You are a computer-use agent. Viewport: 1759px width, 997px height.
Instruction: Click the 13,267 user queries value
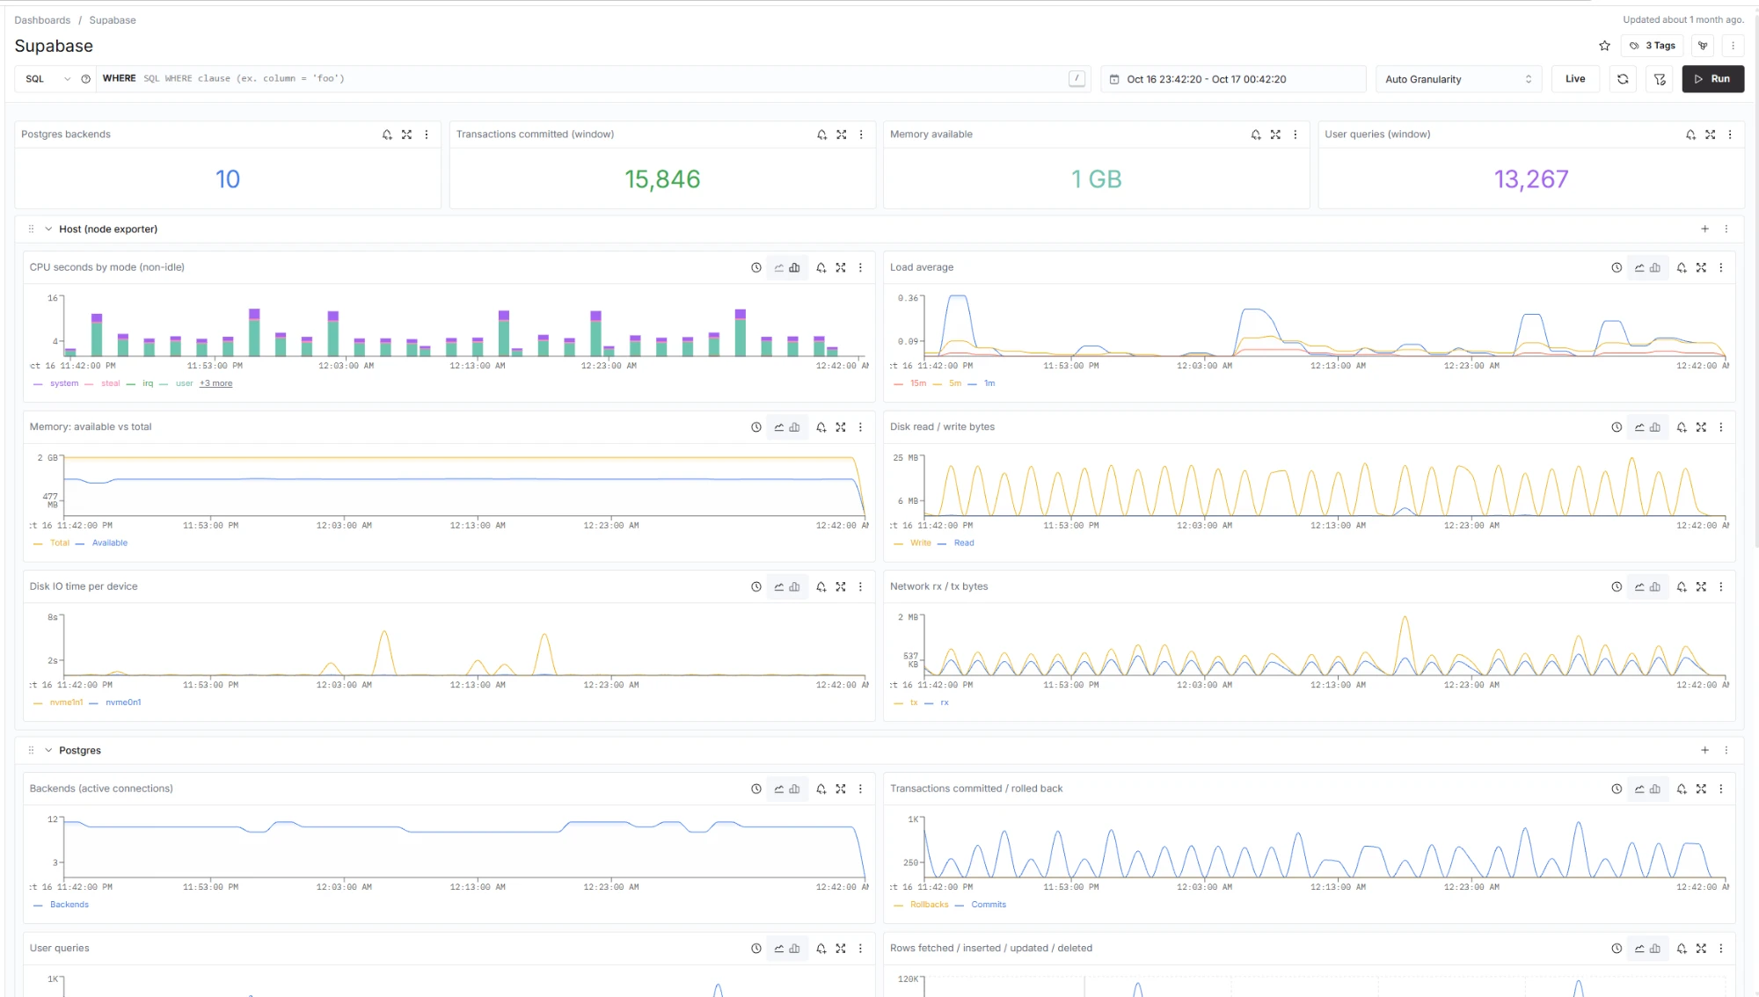coord(1531,180)
